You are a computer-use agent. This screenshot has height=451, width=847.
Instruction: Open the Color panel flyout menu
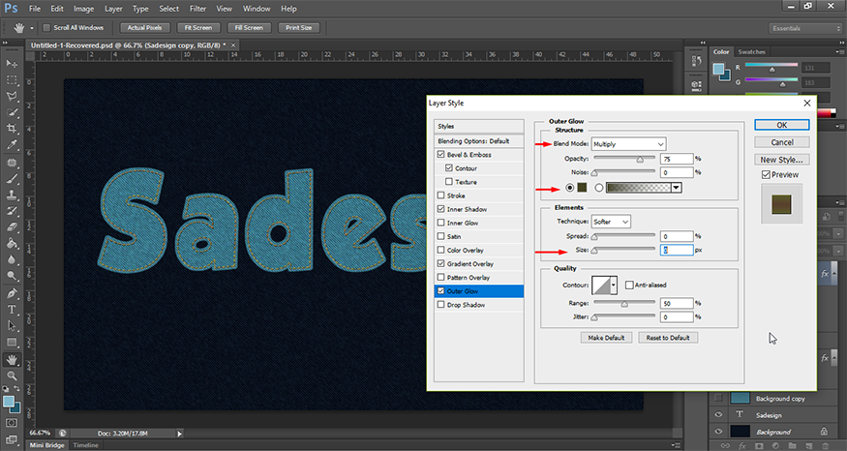point(839,52)
